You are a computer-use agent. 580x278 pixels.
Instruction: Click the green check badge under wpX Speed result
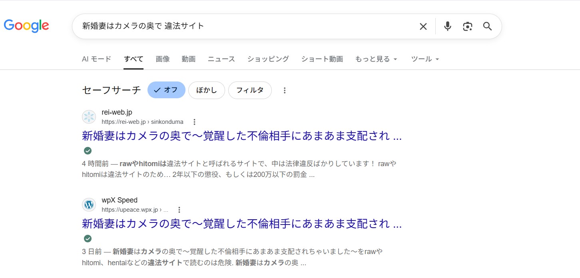tap(88, 238)
